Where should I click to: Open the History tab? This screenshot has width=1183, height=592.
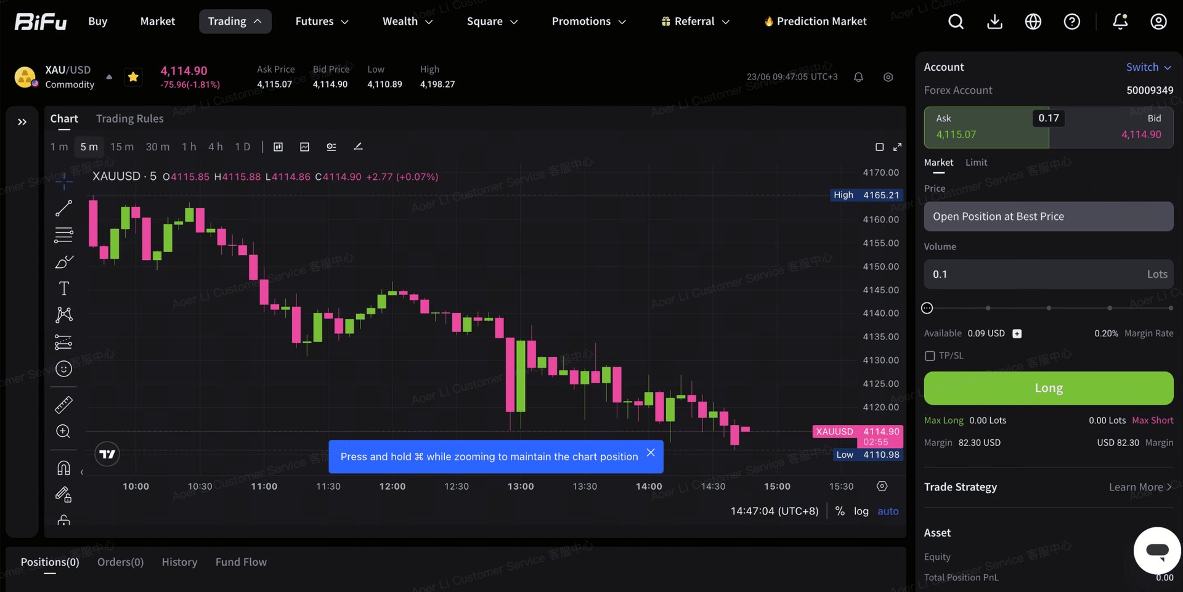(179, 562)
